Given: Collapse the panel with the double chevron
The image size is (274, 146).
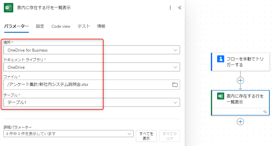Looking at the screenshot, I should pyautogui.click(x=180, y=8).
